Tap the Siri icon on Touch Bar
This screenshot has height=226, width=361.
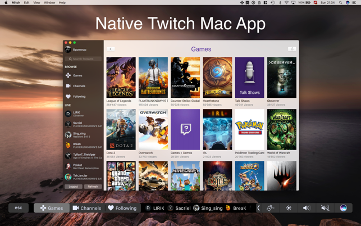coord(343,208)
